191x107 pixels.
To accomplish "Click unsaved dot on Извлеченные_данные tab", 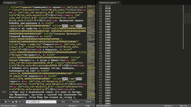I will pos(118,3).
